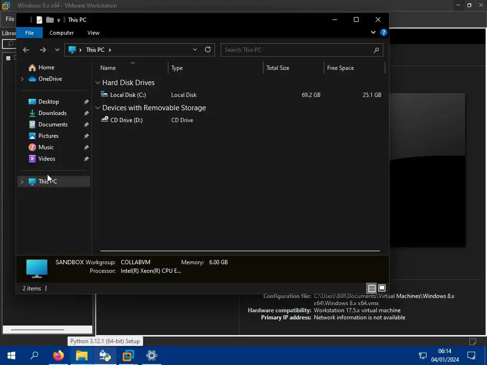Click the blue Help question mark icon
This screenshot has height=365, width=487.
(x=384, y=32)
